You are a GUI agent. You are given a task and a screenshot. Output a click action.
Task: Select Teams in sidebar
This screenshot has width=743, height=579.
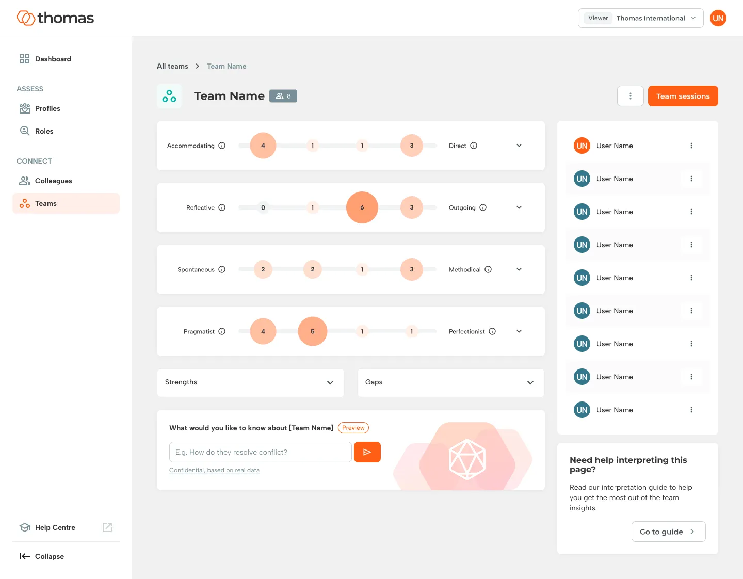66,203
